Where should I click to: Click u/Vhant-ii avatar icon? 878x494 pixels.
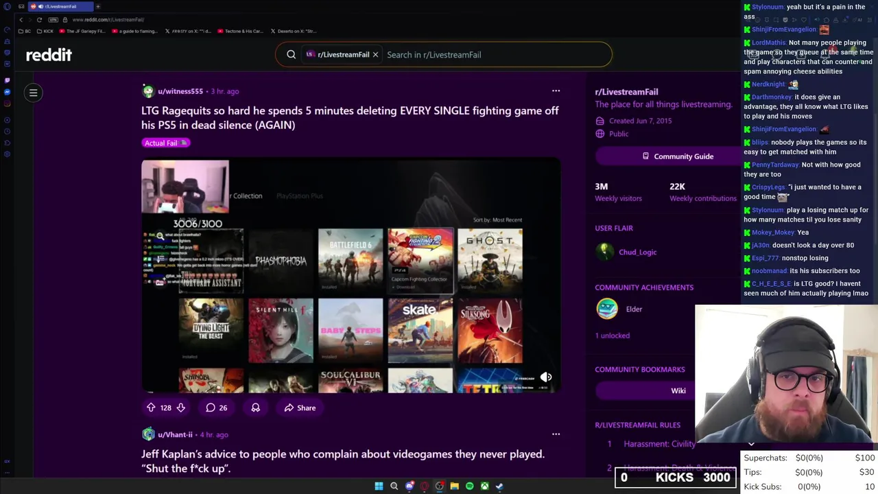(x=148, y=434)
